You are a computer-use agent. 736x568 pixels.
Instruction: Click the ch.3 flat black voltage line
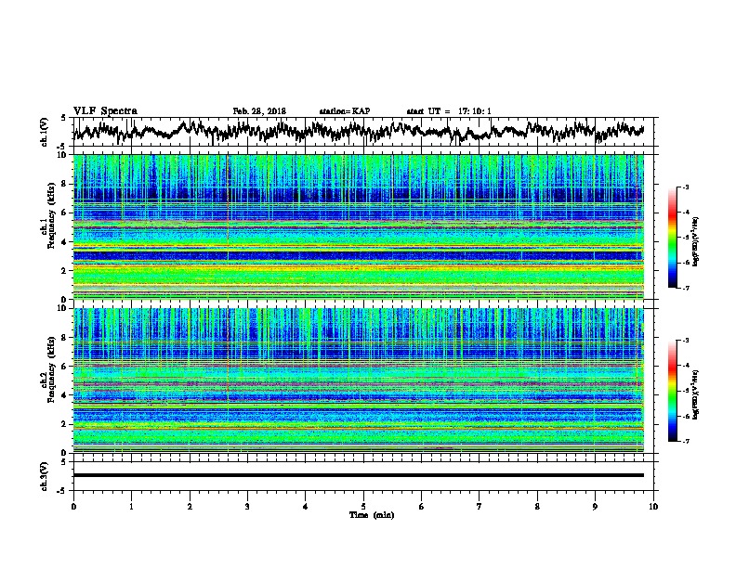[x=359, y=475]
